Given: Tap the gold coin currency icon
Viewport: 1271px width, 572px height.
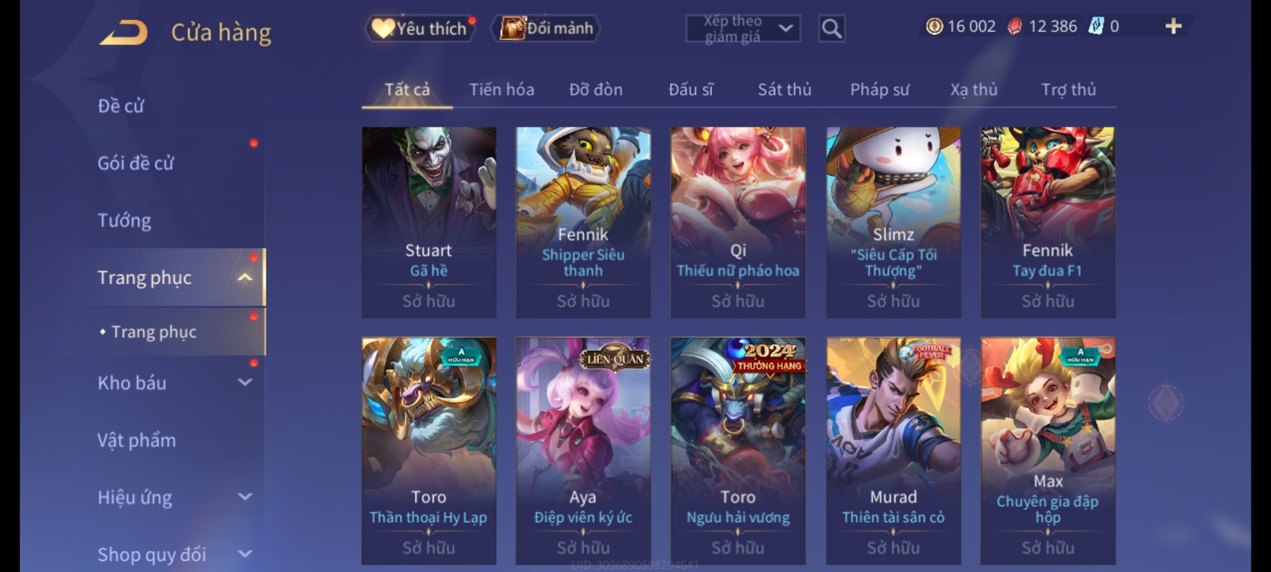Looking at the screenshot, I should [934, 26].
